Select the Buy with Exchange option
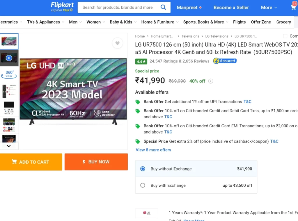Image resolution: width=298 pixels, height=221 pixels. (143, 185)
